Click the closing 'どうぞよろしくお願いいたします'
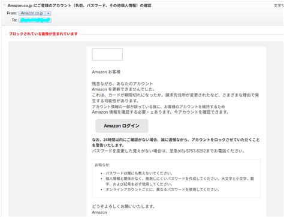This screenshot has height=217, width=284. [x=123, y=206]
